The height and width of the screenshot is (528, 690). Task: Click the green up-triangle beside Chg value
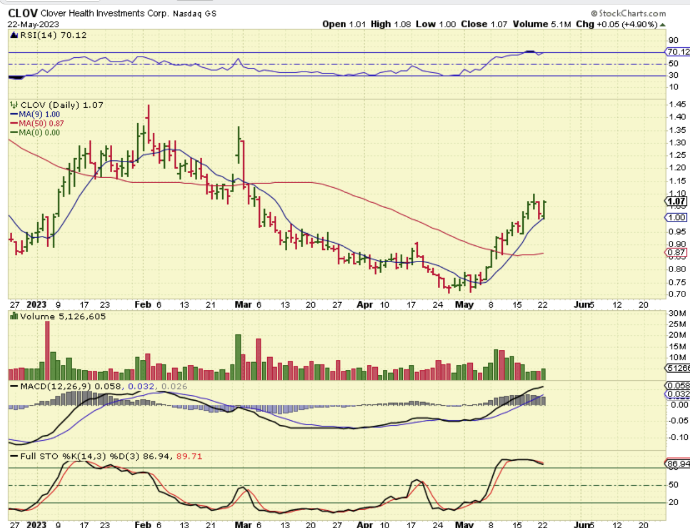point(663,25)
